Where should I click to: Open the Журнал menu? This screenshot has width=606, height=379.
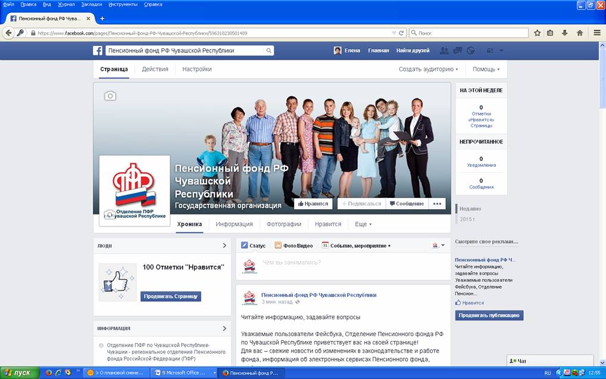tap(66, 5)
